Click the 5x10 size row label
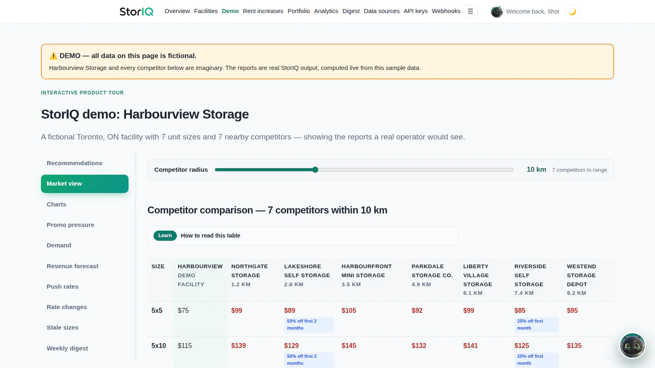 pos(159,346)
